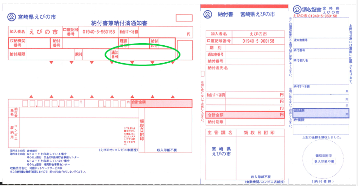
Task: Click blue 合計金額 box on the receipt stub
Action: (x=321, y=113)
